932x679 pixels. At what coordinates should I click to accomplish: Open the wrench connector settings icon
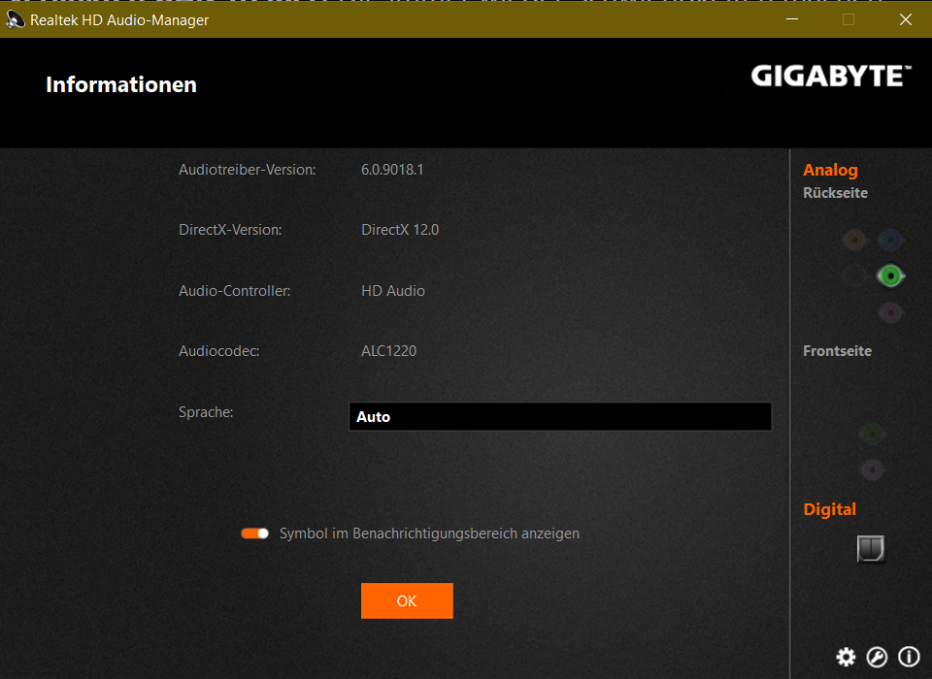coord(877,657)
